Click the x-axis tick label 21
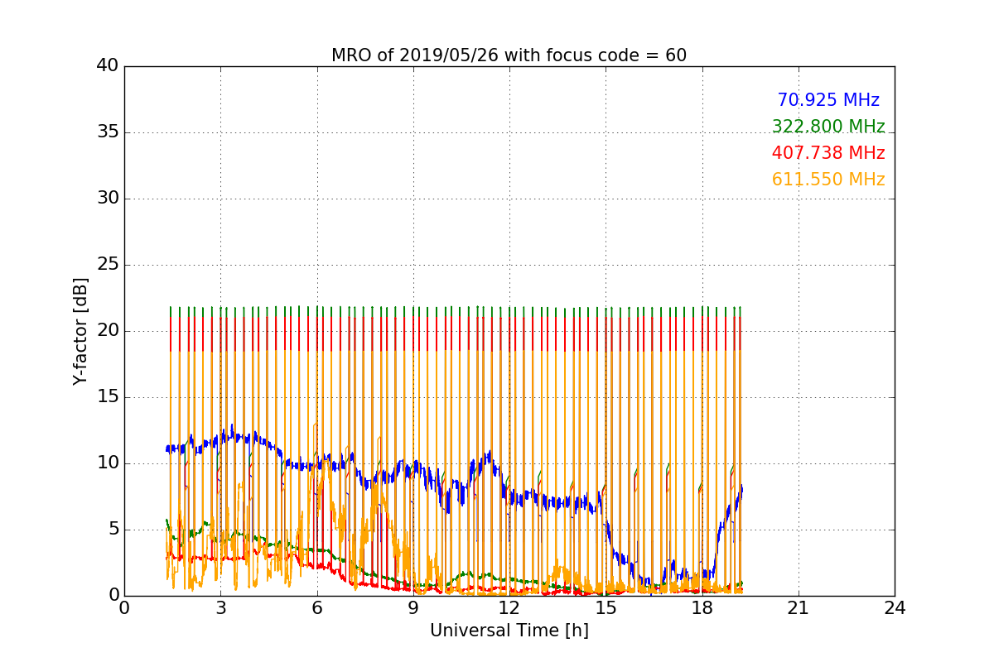This screenshot has width=994, height=662. pos(799,608)
